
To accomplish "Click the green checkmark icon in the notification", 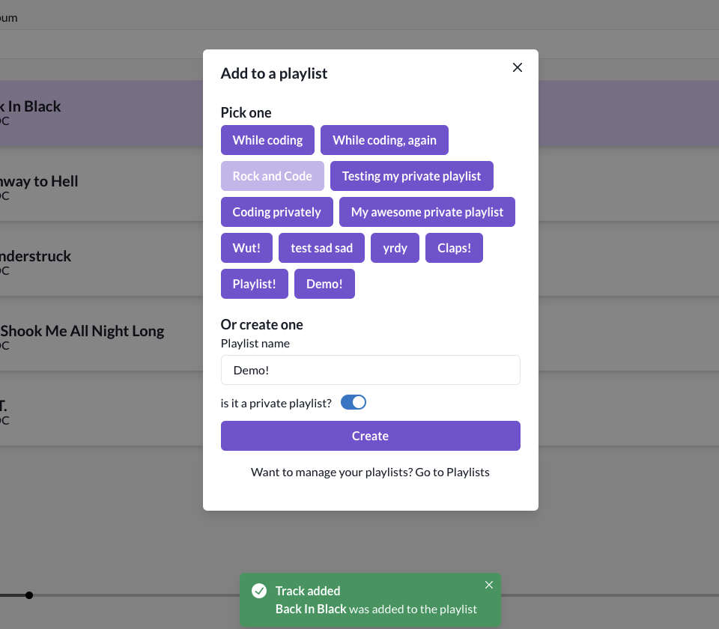I will 259,591.
